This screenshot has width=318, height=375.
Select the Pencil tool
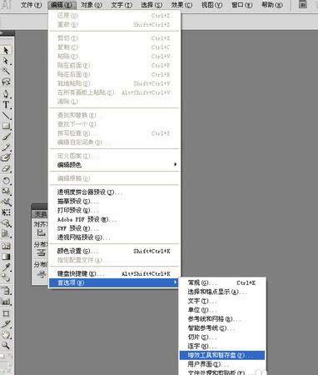(6, 147)
